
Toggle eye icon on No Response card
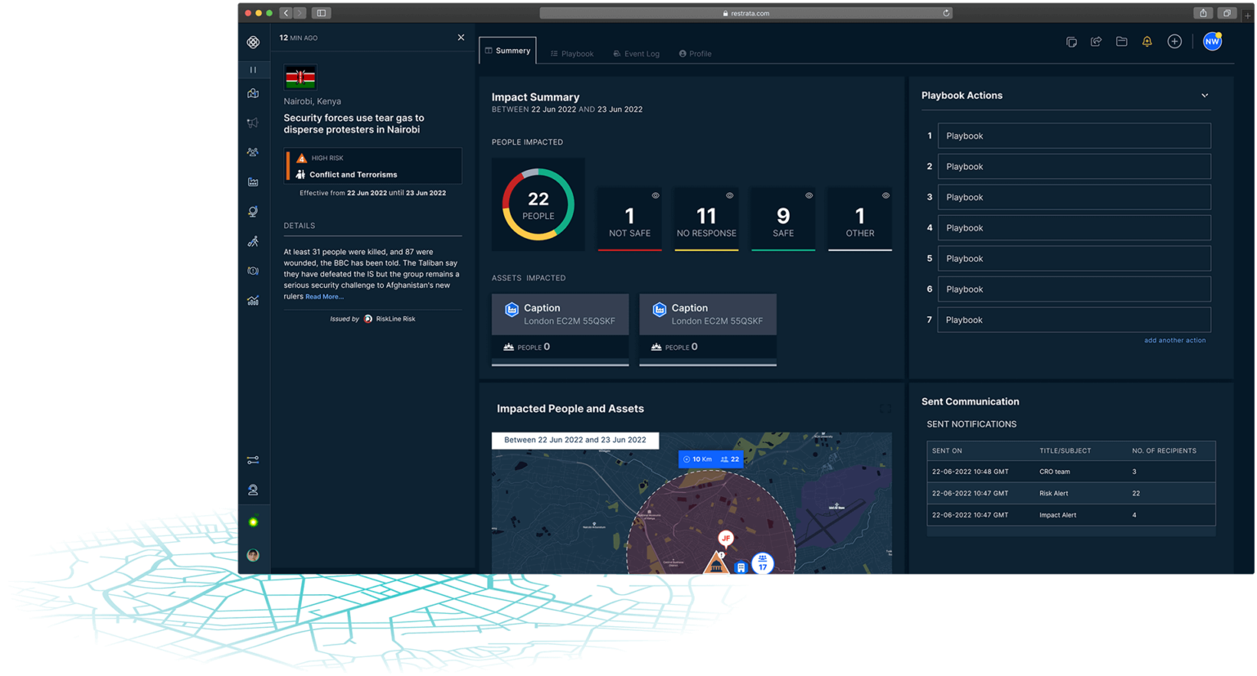729,195
